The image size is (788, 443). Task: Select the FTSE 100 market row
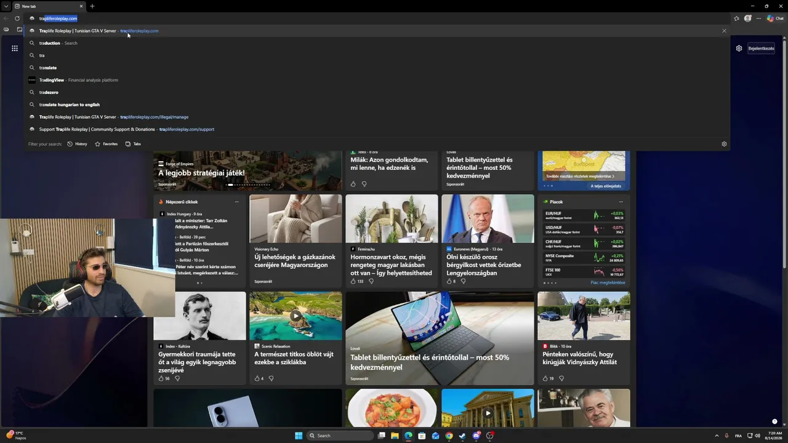tap(584, 271)
